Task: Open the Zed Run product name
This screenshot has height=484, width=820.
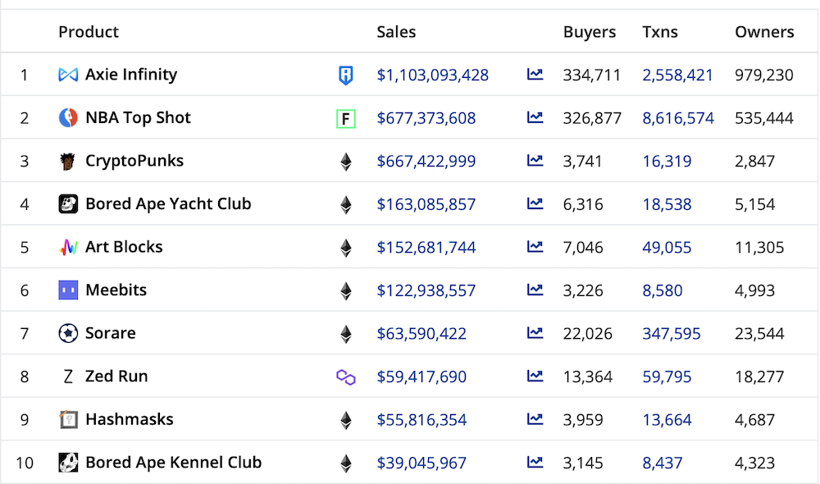Action: coord(116,377)
